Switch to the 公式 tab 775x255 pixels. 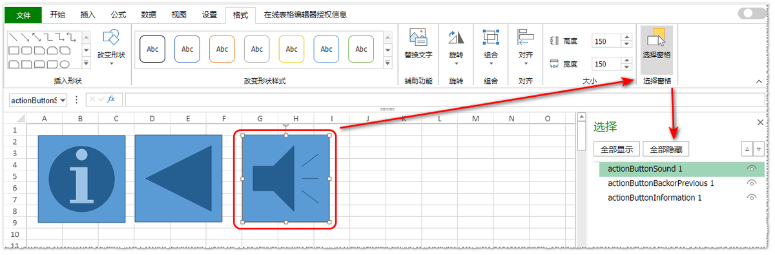click(118, 15)
